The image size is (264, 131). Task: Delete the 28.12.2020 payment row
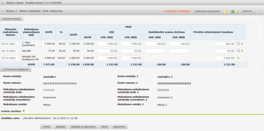pyautogui.click(x=242, y=51)
